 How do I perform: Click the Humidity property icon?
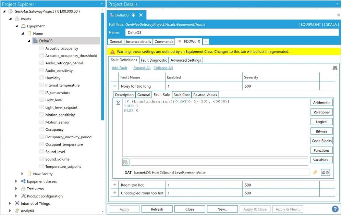pyautogui.click(x=41, y=78)
